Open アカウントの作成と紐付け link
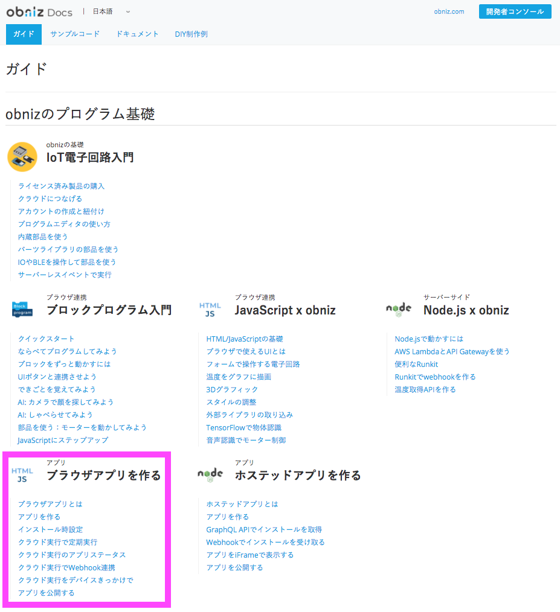560x612 pixels. (x=61, y=212)
